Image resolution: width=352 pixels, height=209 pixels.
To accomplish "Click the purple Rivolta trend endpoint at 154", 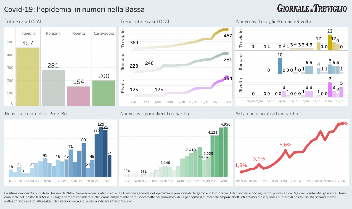I will pos(227,77).
